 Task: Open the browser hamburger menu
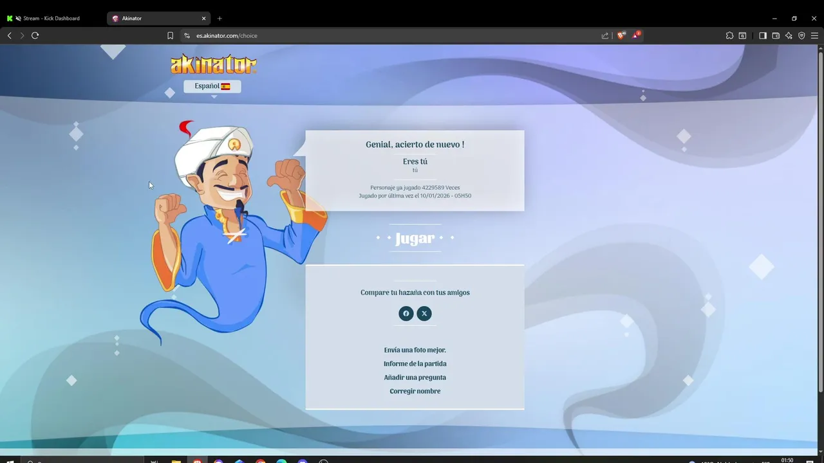click(x=814, y=35)
